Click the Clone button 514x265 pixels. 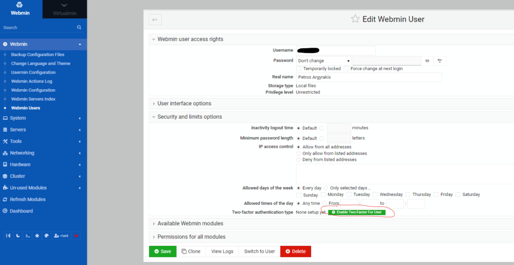point(191,251)
